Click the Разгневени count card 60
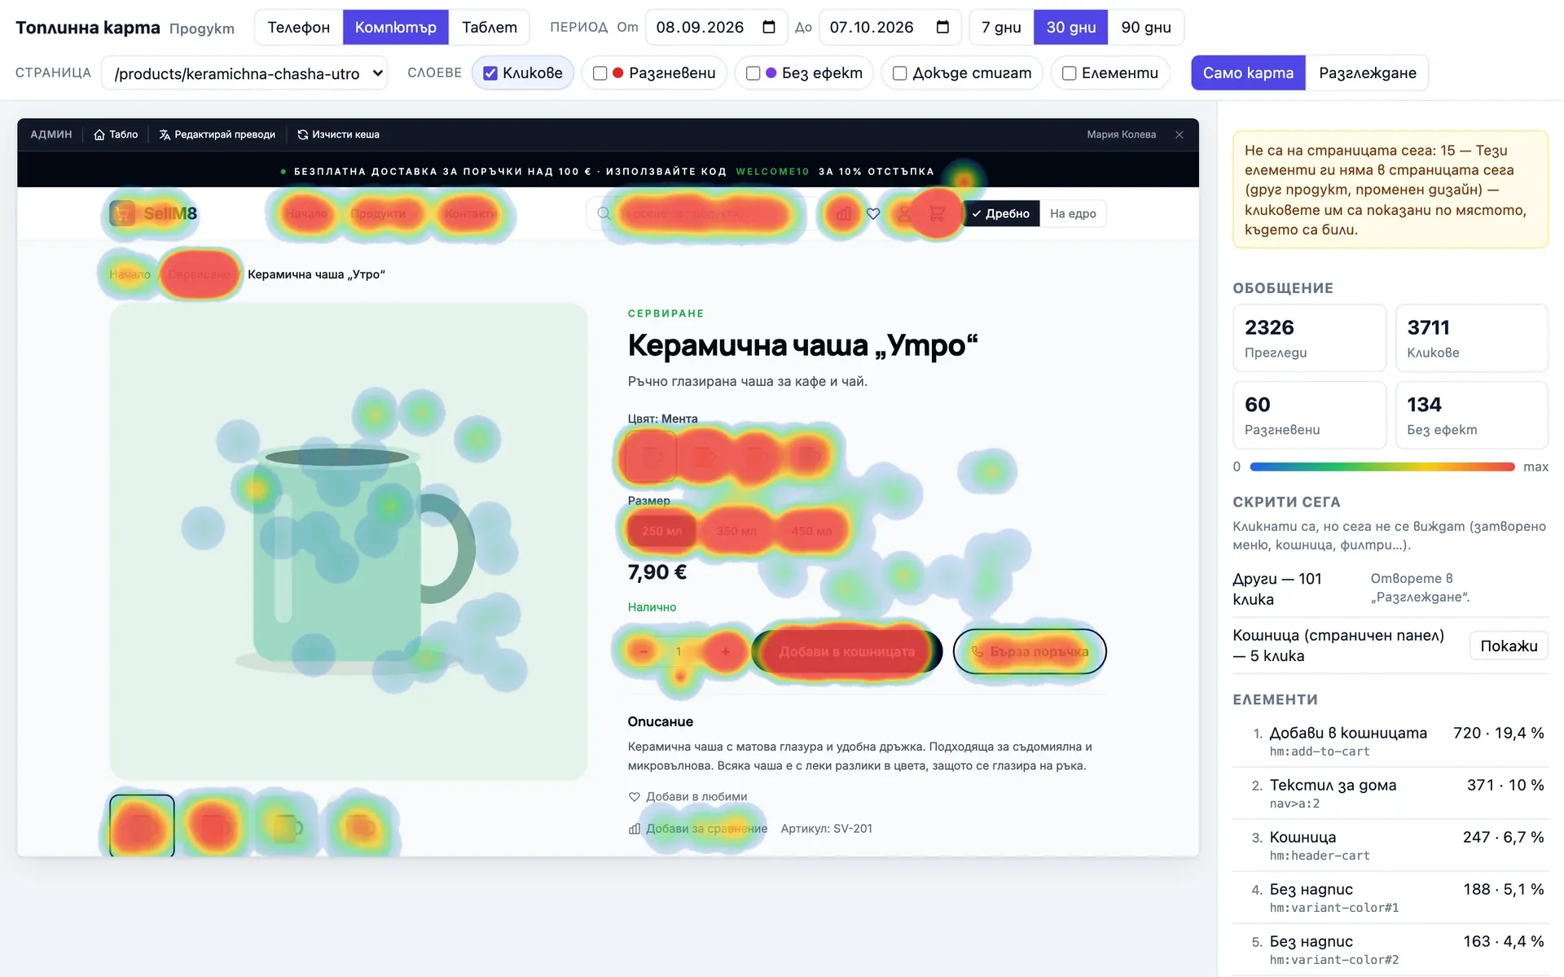1564x977 pixels. click(x=1309, y=415)
